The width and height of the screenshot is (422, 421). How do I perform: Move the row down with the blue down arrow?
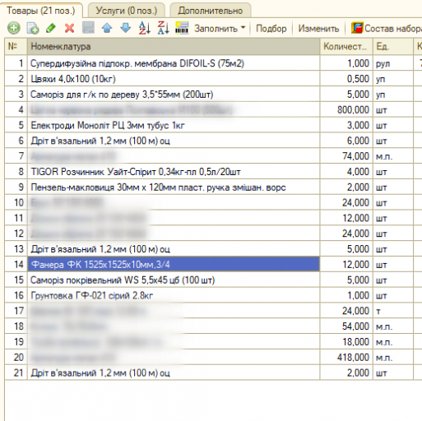[126, 28]
